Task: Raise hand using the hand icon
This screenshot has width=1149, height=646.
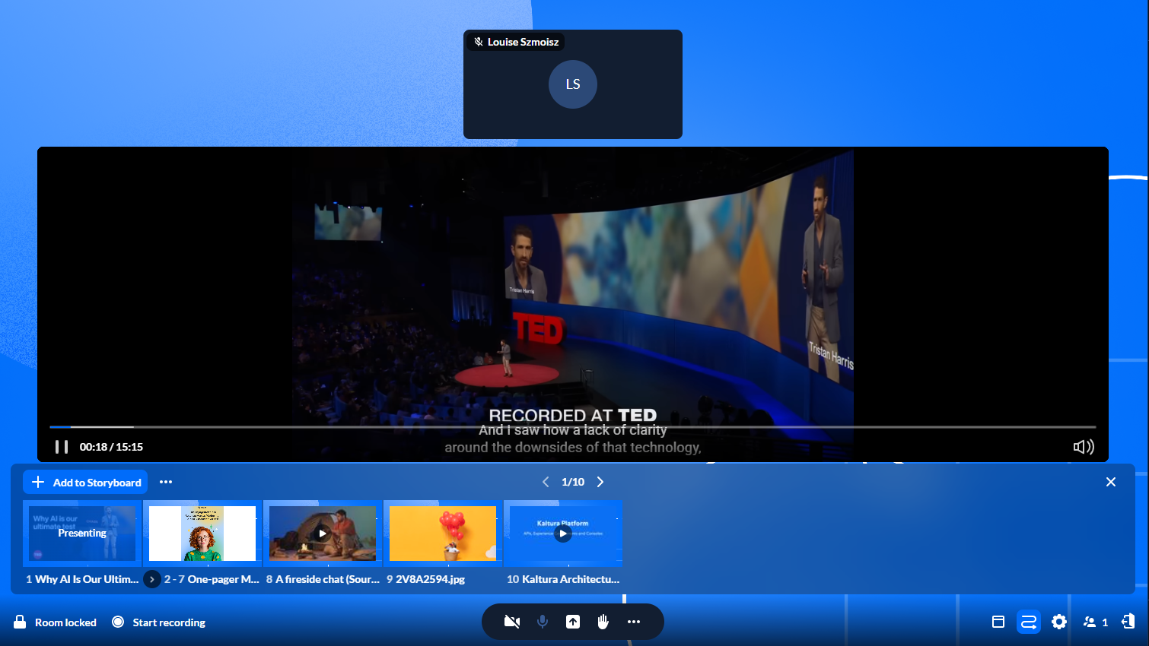Action: 603,622
